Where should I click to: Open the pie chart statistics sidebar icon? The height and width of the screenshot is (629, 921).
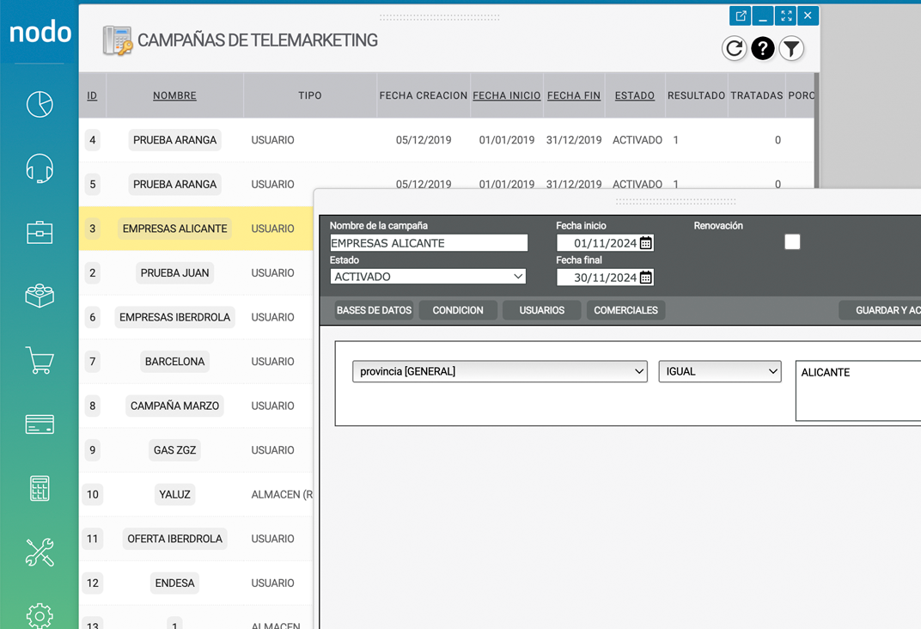click(x=40, y=104)
